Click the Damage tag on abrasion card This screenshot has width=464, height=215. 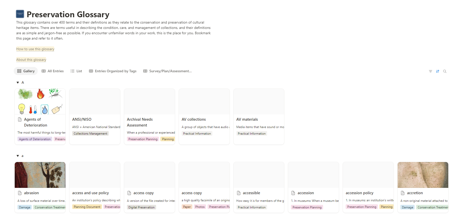click(25, 207)
